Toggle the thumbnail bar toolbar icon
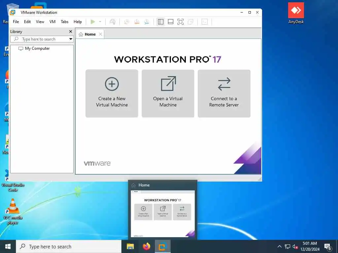 171,22
